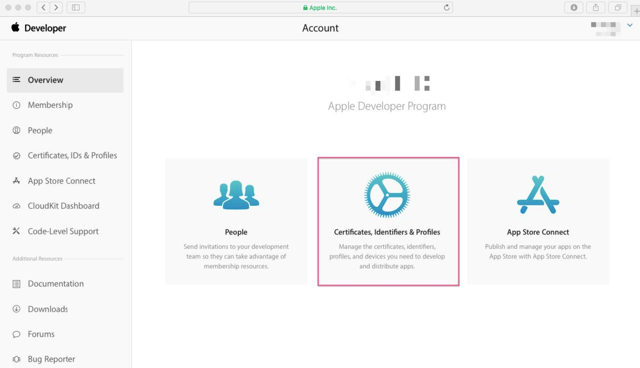Click the teal People group icon
The image size is (640, 368).
point(236,195)
